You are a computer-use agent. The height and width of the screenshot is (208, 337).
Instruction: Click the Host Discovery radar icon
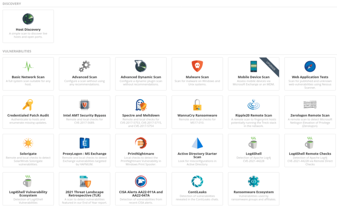pos(28,19)
